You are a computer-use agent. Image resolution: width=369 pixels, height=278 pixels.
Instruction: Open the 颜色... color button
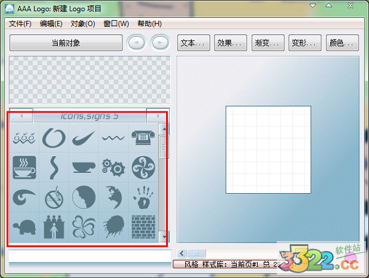tap(343, 43)
